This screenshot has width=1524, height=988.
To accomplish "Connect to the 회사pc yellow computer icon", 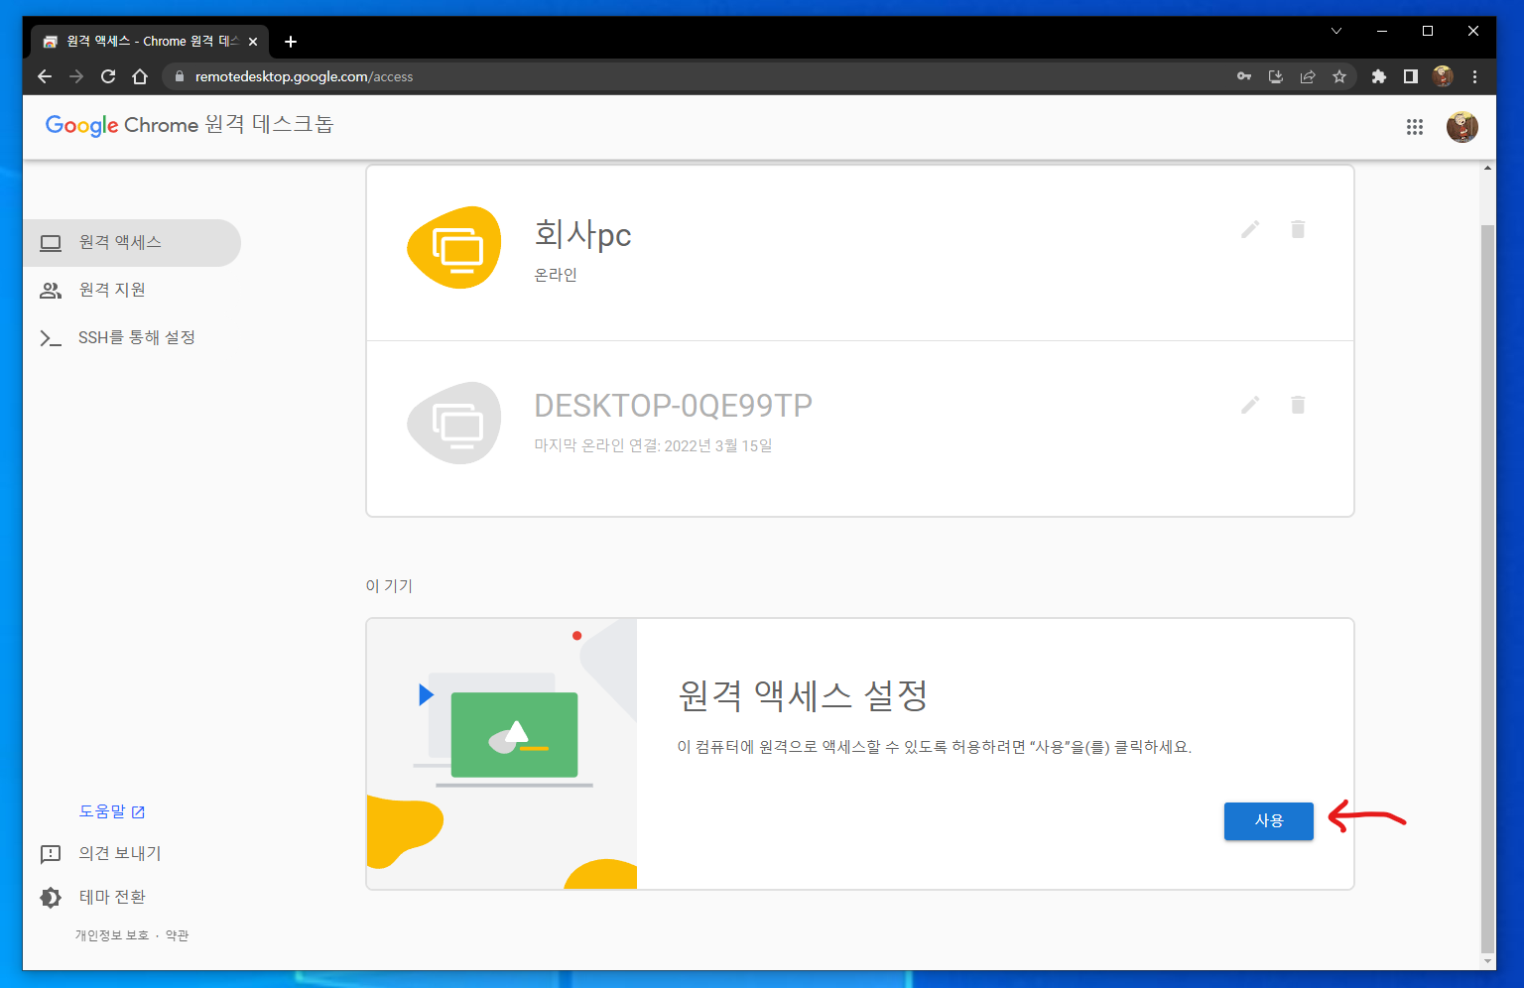I will point(454,248).
